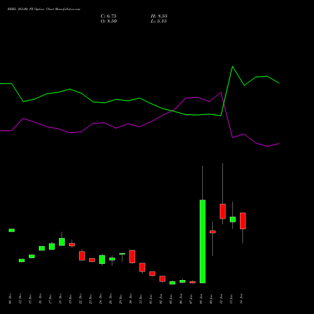314x314 pixels.
Task: Click the '12 Jan' date label
Action: click(x=221, y=299)
